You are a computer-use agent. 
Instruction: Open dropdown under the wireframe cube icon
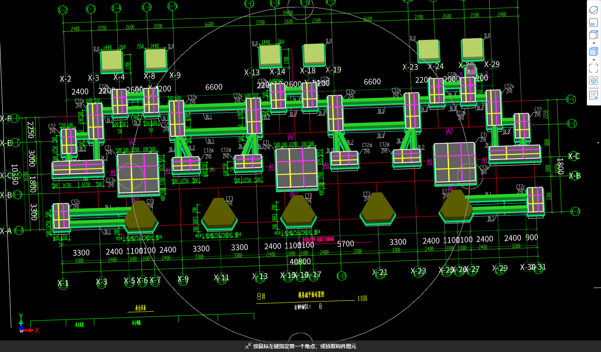click(593, 43)
